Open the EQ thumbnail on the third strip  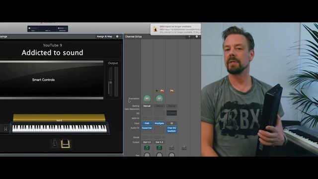point(171,113)
